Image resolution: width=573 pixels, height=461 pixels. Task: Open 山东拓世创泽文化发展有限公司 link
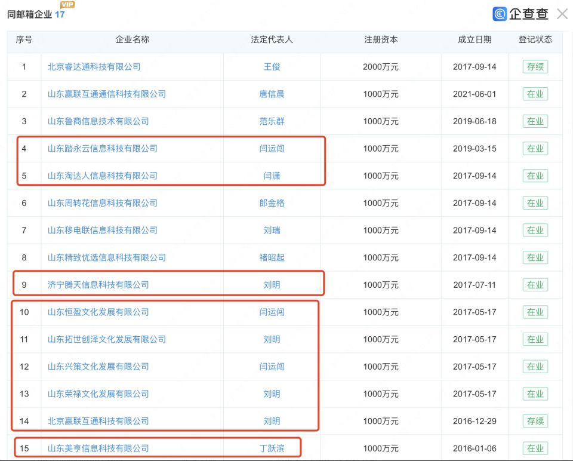(107, 339)
